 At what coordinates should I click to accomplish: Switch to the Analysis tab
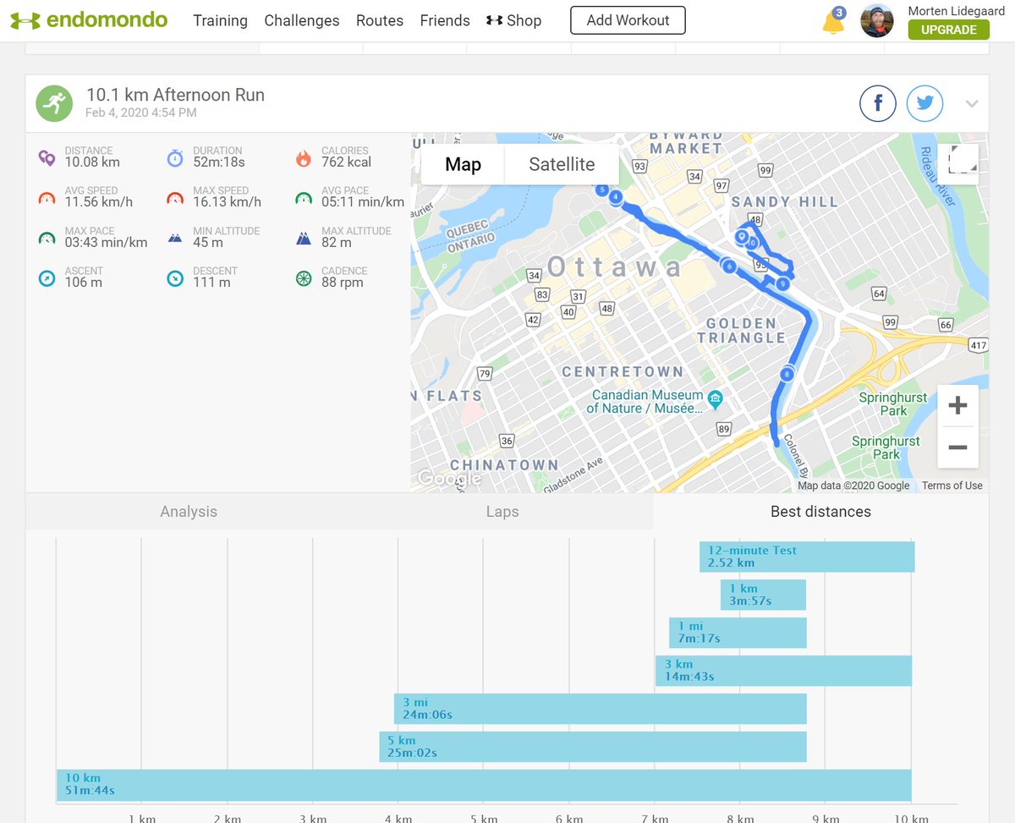coord(189,511)
